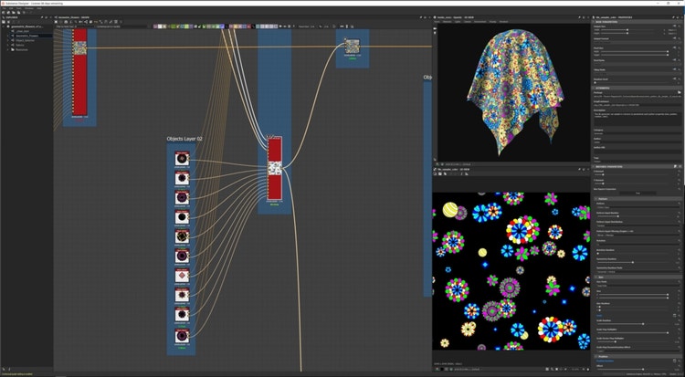Select the Geometric_Flowers graph in the Explorer
This screenshot has height=377, width=685.
(24, 37)
